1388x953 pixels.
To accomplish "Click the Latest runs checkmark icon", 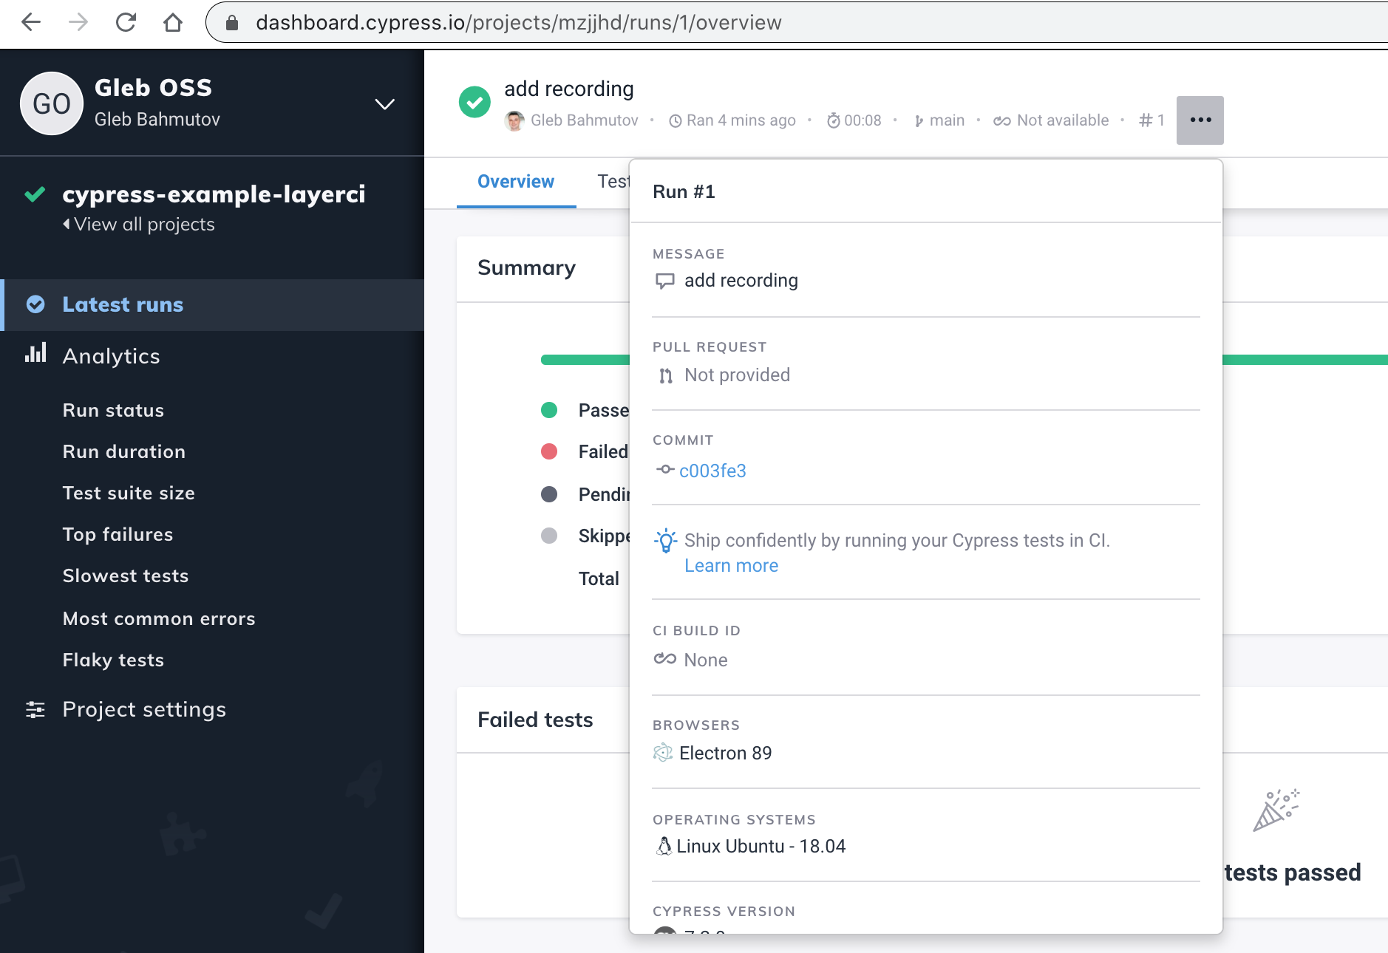I will tap(35, 304).
